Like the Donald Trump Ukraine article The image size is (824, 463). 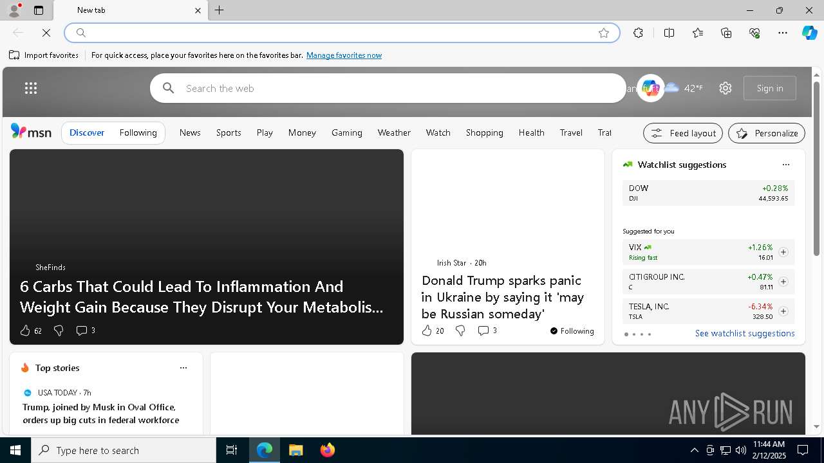(427, 331)
